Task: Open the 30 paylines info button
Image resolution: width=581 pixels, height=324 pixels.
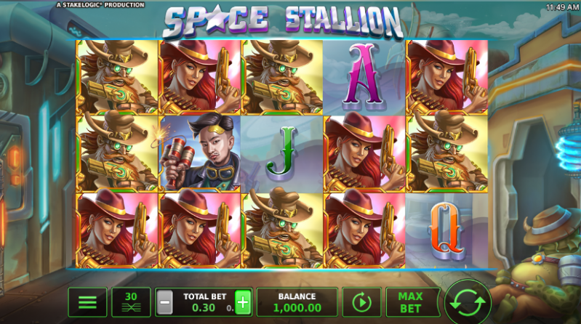Action: coord(131,302)
